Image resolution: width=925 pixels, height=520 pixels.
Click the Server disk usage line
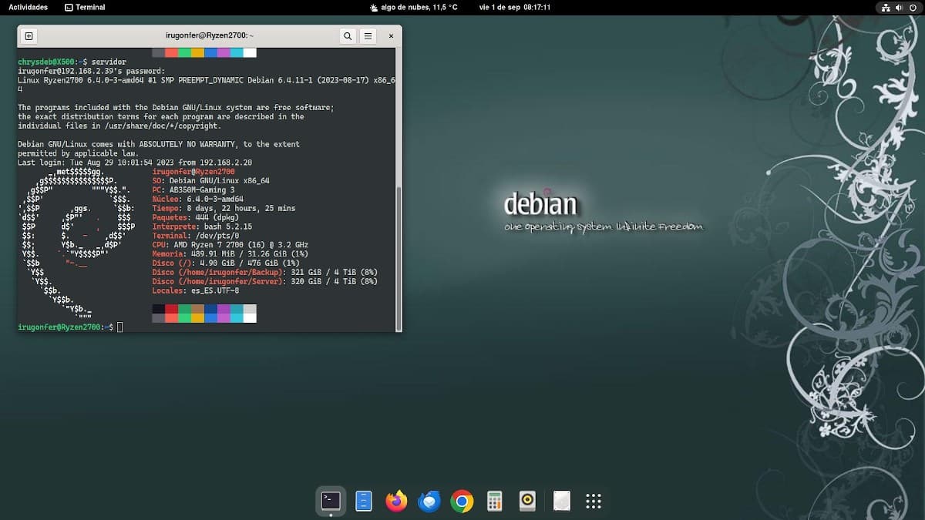(265, 282)
